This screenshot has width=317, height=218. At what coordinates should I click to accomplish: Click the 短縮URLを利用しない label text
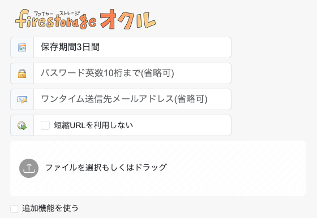point(93,125)
